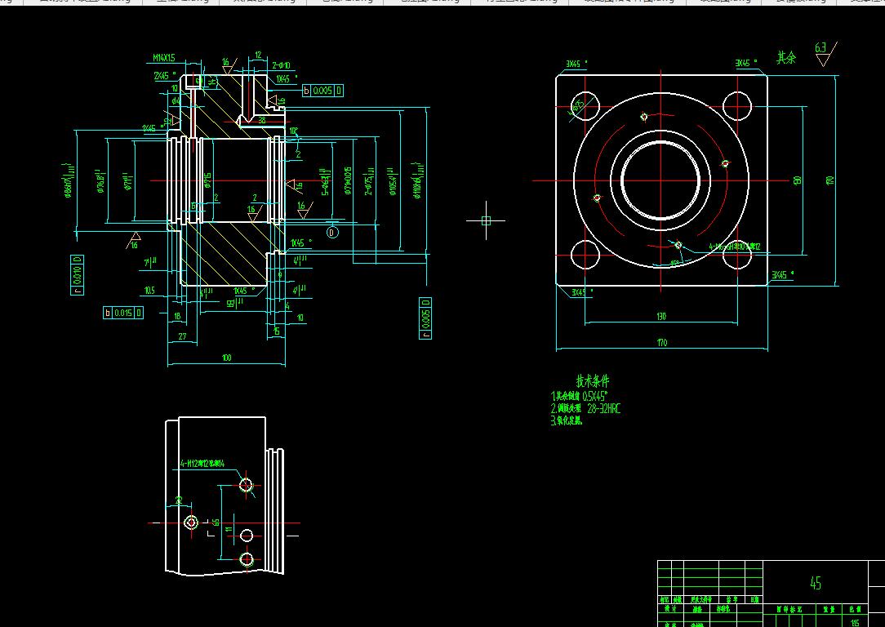The height and width of the screenshot is (627, 885).
Task: Select the b 0.005 D tolerance frame
Action: tap(322, 91)
